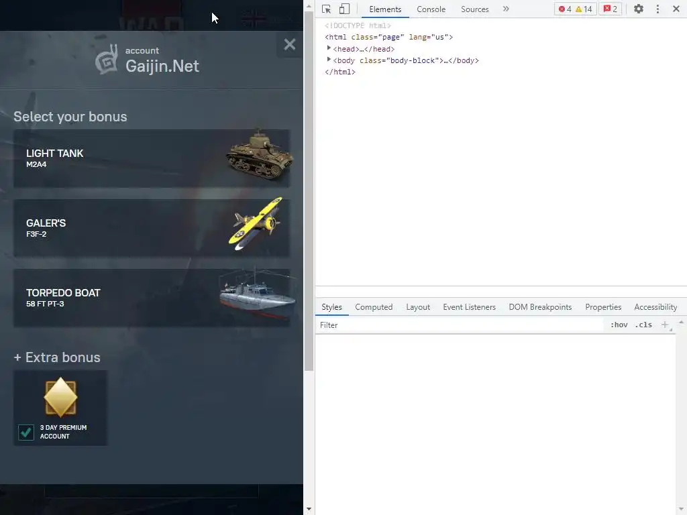Close the DevTools panel
Viewport: 687px width, 515px height.
pyautogui.click(x=676, y=9)
